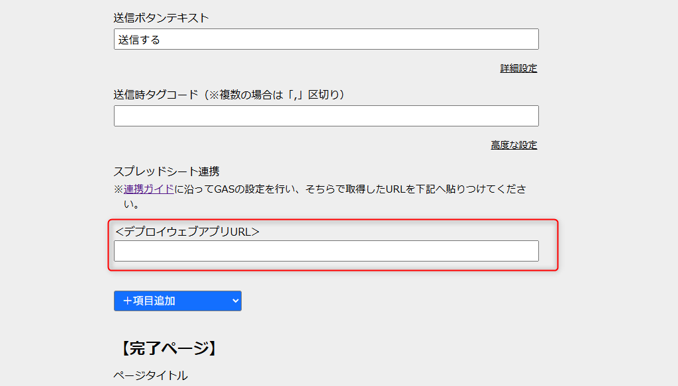
Task: Open the 高度な設定 link
Action: point(514,145)
